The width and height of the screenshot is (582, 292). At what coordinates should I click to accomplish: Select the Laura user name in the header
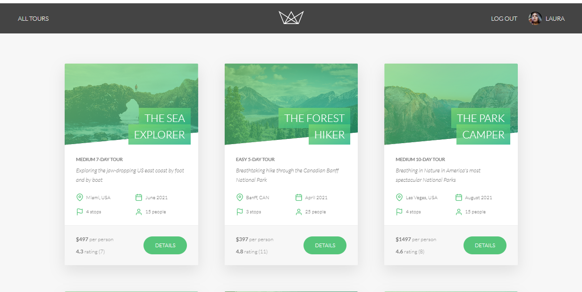(x=555, y=18)
